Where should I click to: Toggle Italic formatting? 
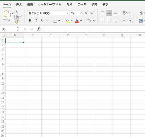(36, 21)
